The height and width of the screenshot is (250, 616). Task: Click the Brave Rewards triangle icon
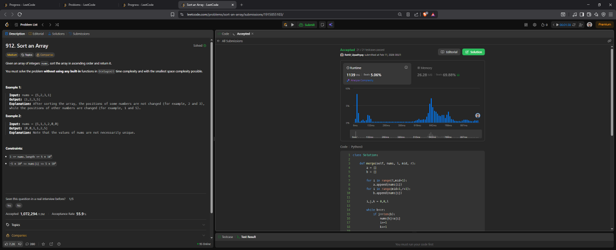click(434, 14)
